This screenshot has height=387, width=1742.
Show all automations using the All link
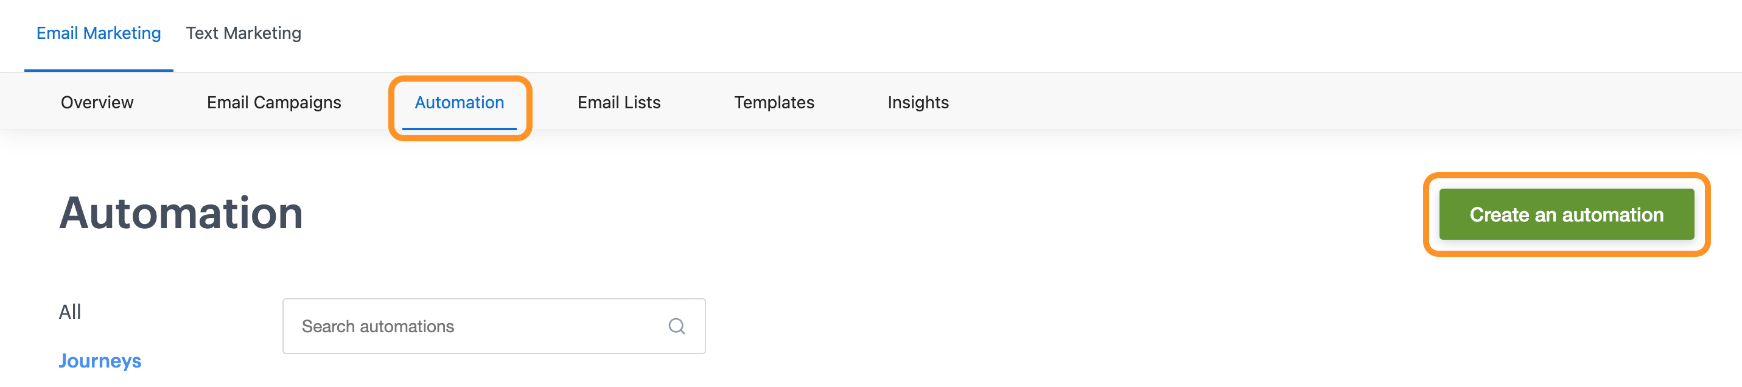[x=69, y=312]
